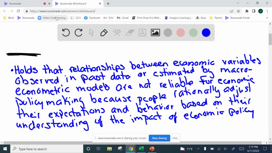Bookmark this page with the star
The width and height of the screenshot is (272, 153).
coord(238,11)
